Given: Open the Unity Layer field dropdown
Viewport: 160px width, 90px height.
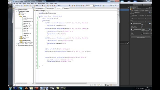Looking at the screenshot, I should click(148, 10).
